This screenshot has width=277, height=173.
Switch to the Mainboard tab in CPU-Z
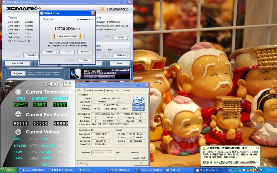(98, 91)
